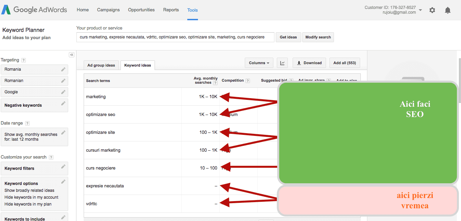Click the product or service input field

[x=175, y=37]
